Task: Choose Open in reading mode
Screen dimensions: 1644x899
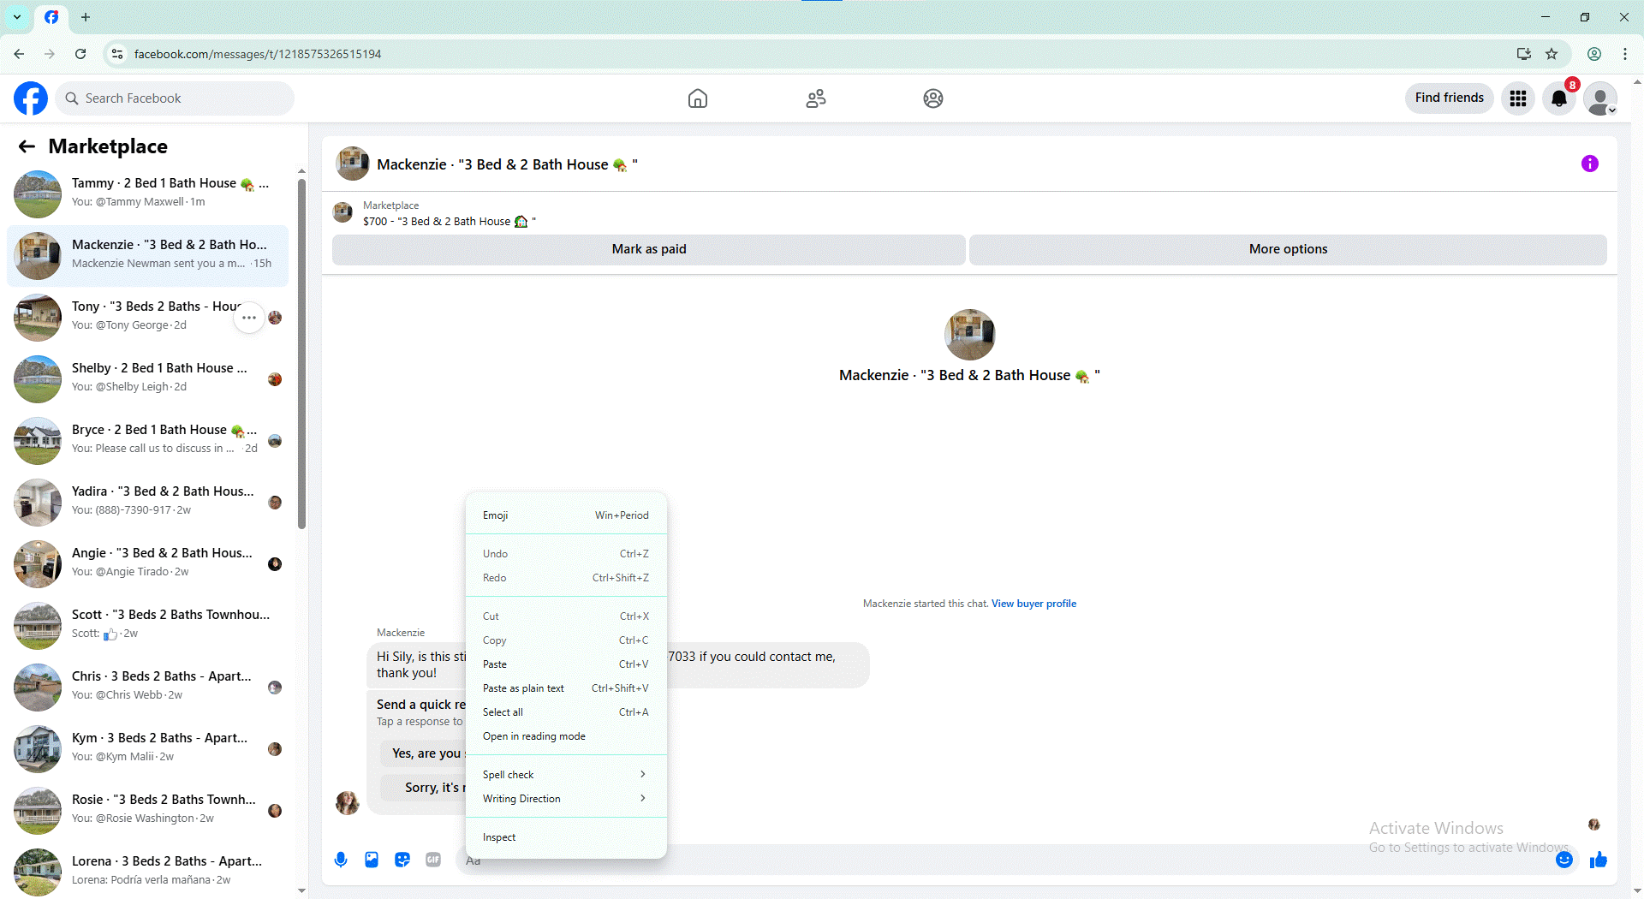Action: 566,735
